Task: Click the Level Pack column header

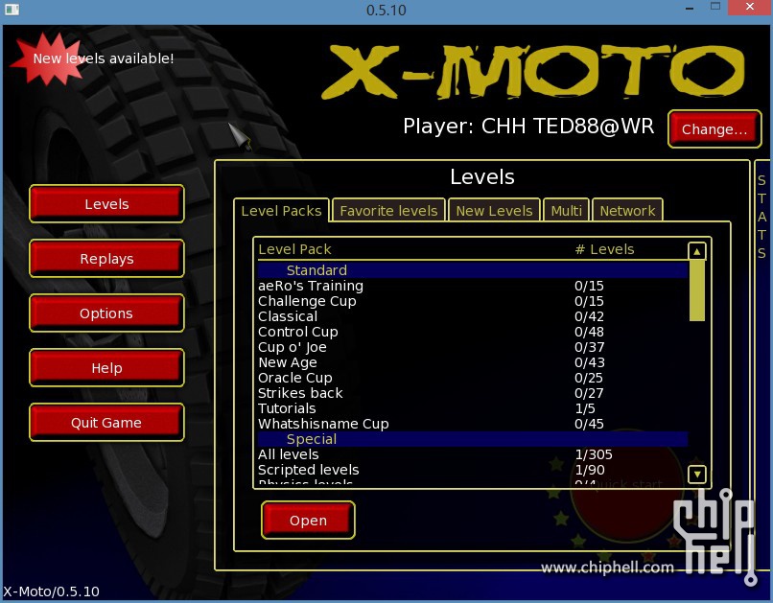Action: 294,249
